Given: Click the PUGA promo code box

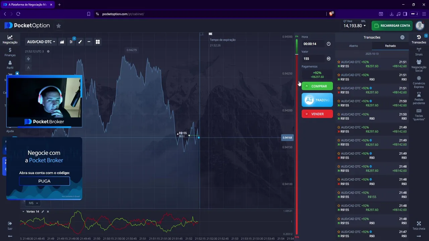Looking at the screenshot, I should point(44,181).
